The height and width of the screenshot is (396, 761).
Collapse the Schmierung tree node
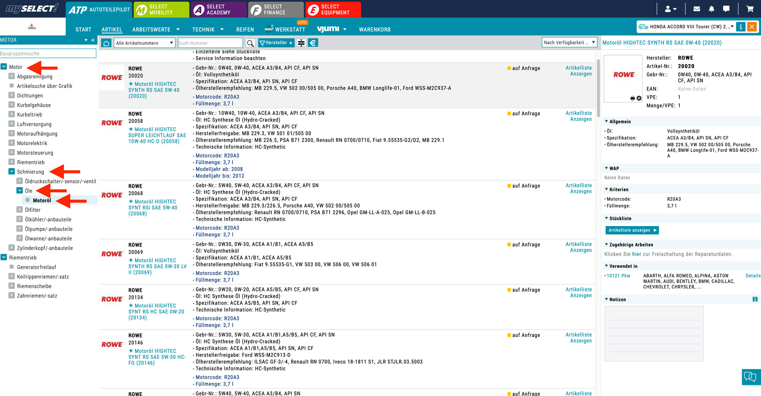(12, 171)
